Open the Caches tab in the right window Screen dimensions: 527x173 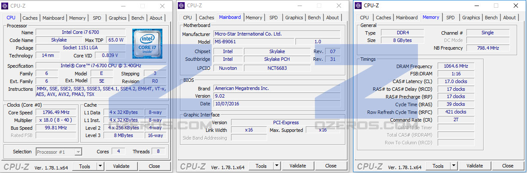tap(384, 18)
